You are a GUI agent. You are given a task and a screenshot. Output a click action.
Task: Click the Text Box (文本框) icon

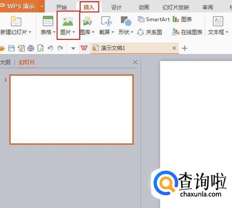(x=218, y=21)
